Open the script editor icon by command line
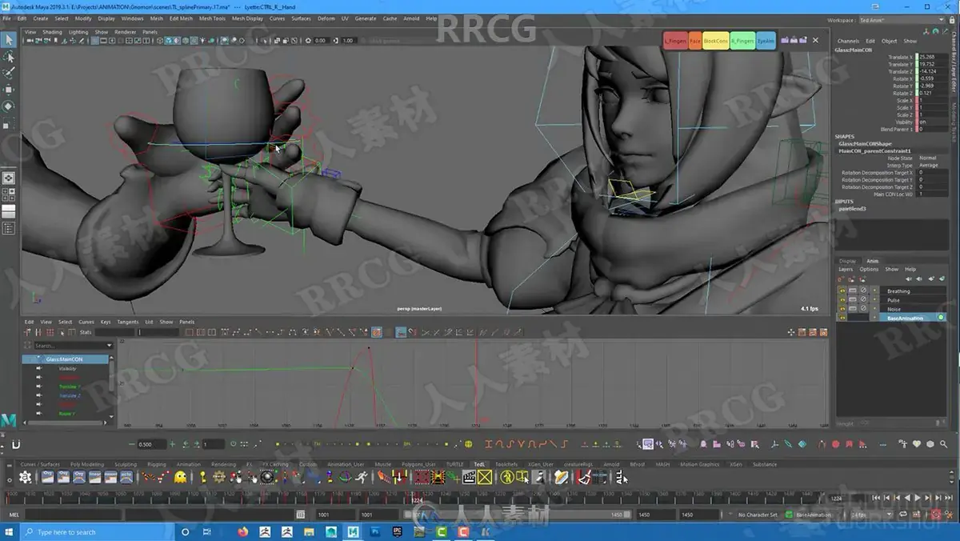The image size is (960, 541). (x=301, y=515)
